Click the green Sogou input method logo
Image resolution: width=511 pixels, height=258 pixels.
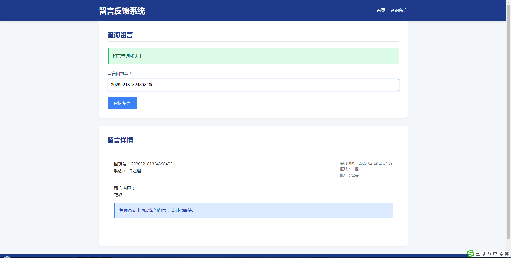471,253
